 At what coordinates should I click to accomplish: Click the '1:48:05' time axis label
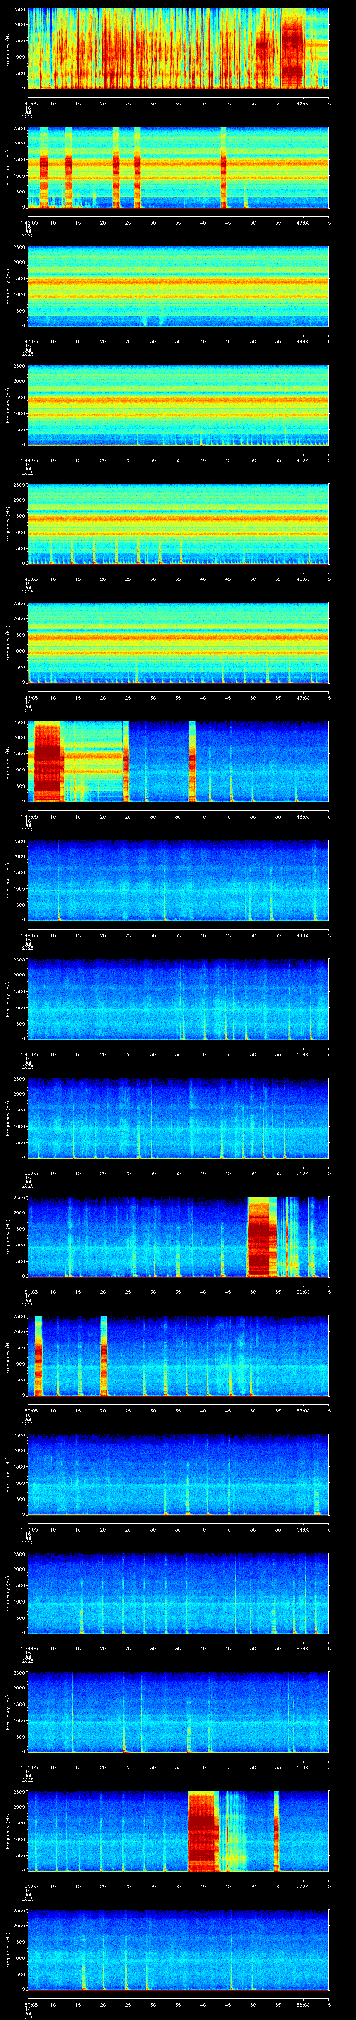(x=28, y=935)
